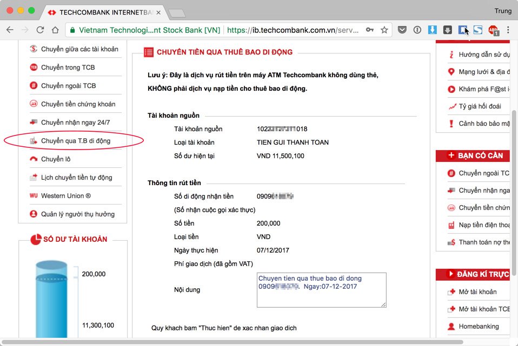Screen dimensions: 518x346
Task: Open a new browser tab
Action: [177, 13]
